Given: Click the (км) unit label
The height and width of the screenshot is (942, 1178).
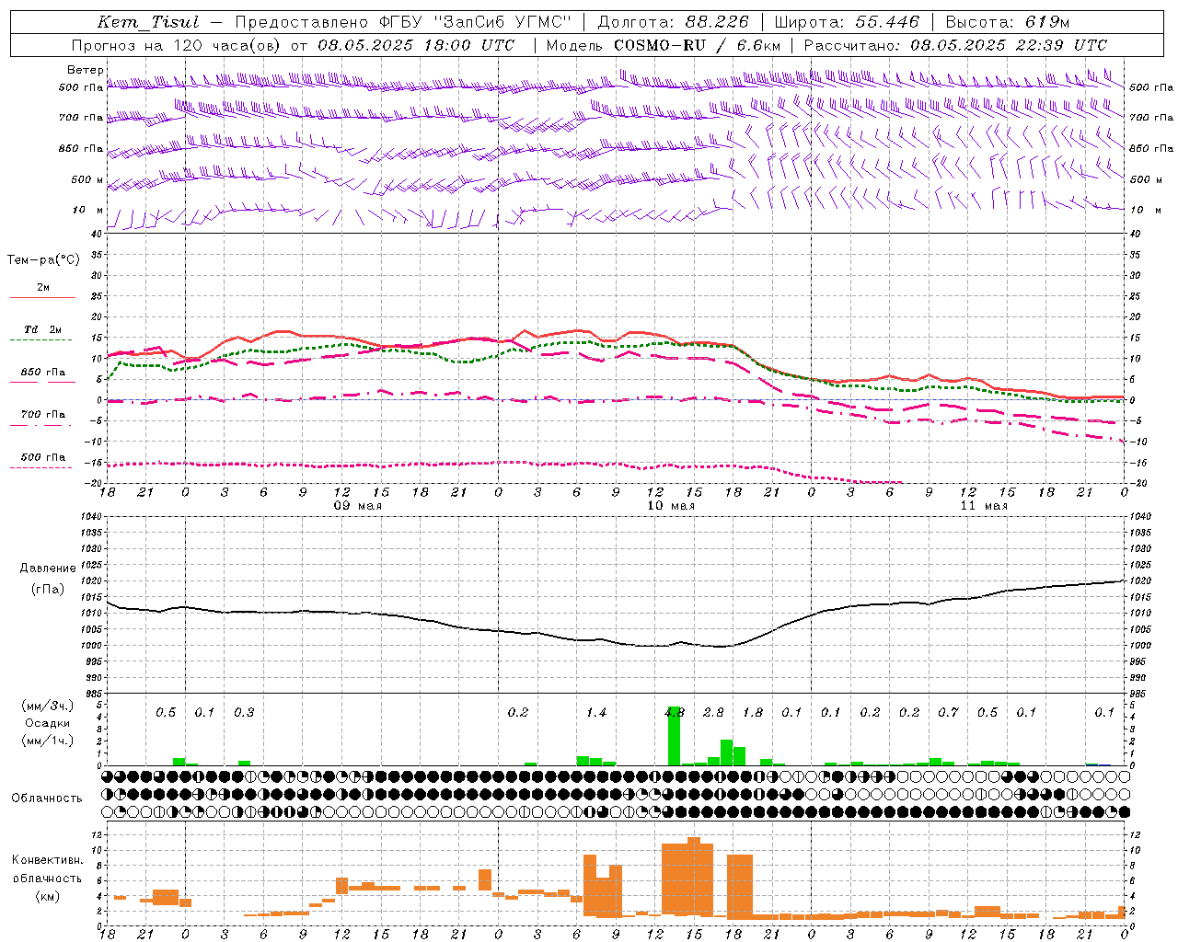Looking at the screenshot, I should pos(47,896).
